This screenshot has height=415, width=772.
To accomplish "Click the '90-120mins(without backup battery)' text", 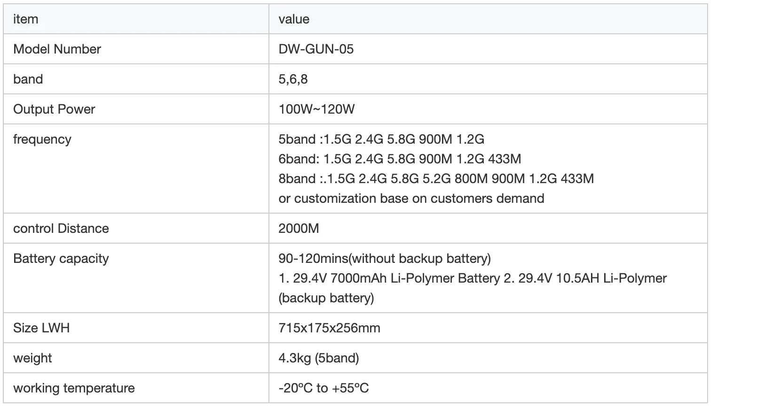I will click(385, 259).
